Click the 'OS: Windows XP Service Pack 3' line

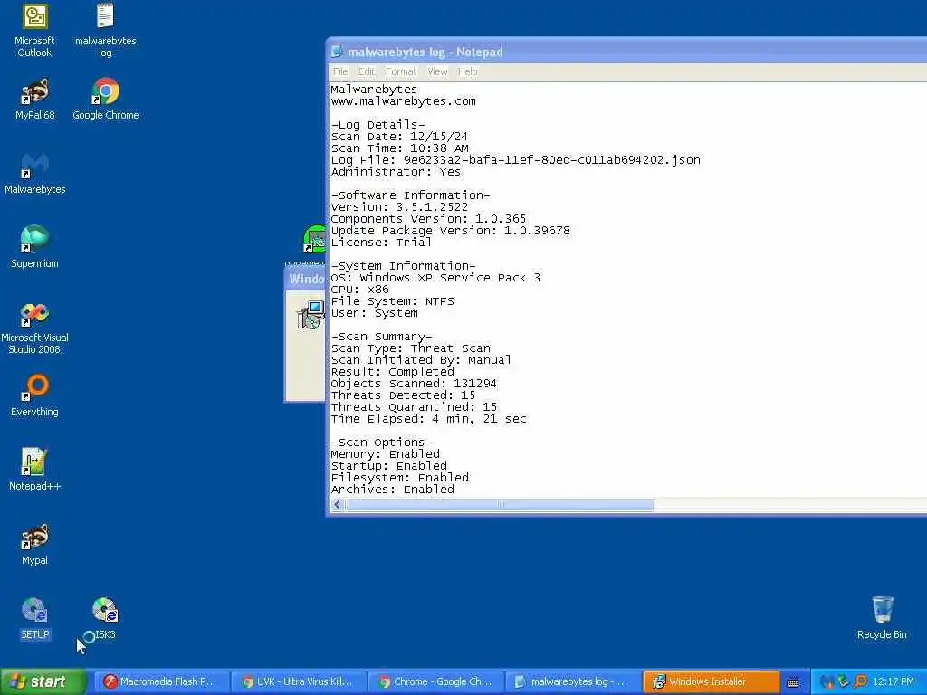tap(435, 278)
